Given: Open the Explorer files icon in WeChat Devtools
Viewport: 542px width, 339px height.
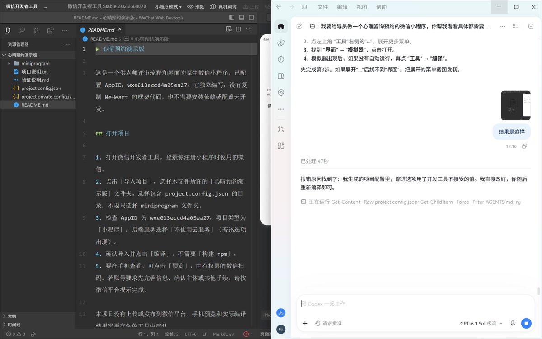Looking at the screenshot, I should (x=7, y=30).
